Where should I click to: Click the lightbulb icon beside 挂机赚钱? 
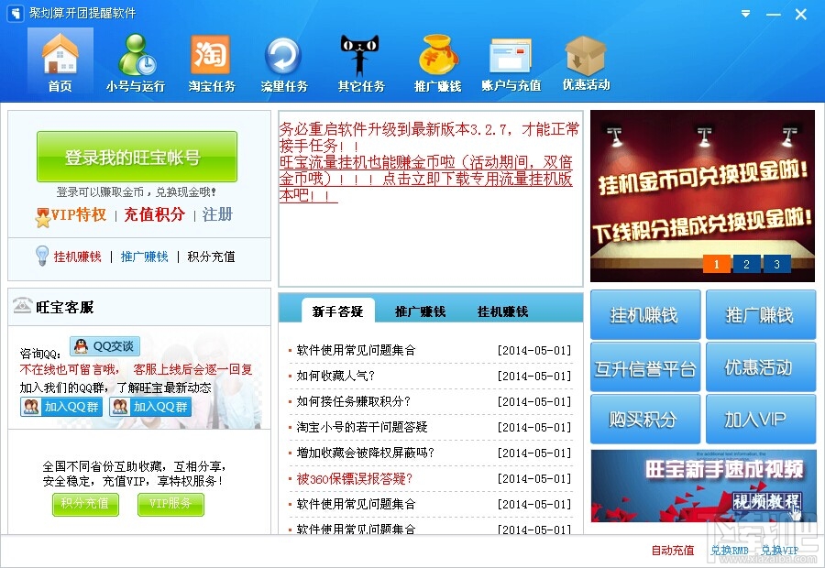pos(42,256)
